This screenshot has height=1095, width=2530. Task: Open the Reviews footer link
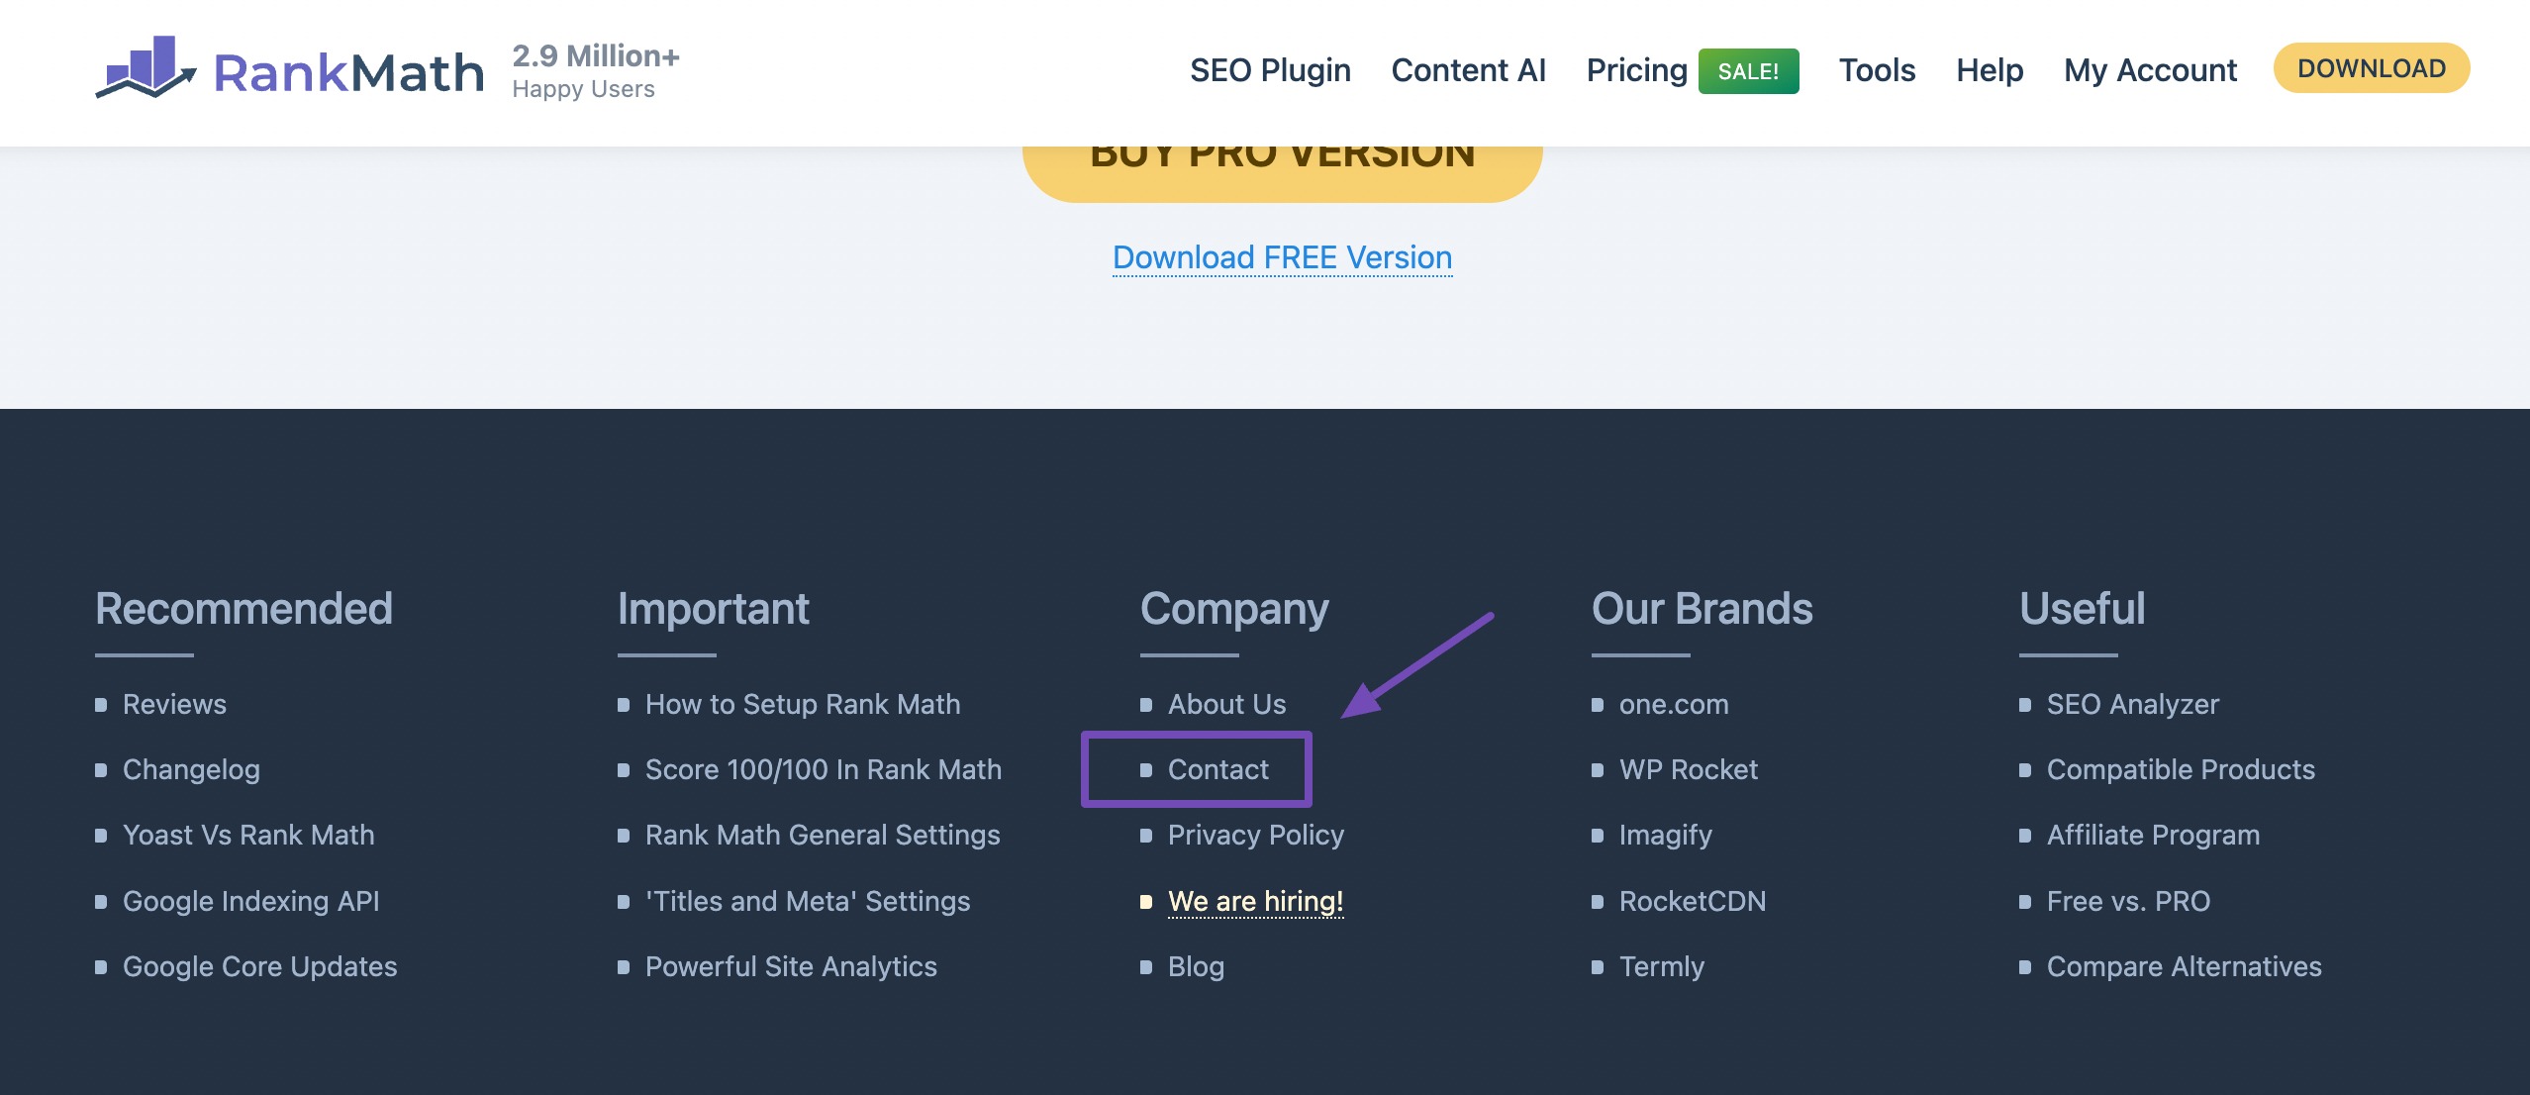pos(174,705)
